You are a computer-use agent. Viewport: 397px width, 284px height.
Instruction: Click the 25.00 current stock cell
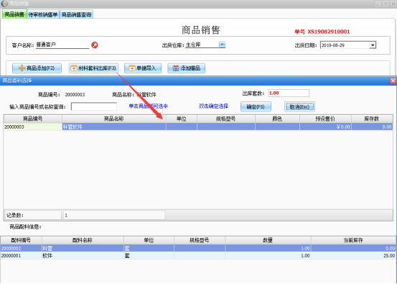[353, 256]
